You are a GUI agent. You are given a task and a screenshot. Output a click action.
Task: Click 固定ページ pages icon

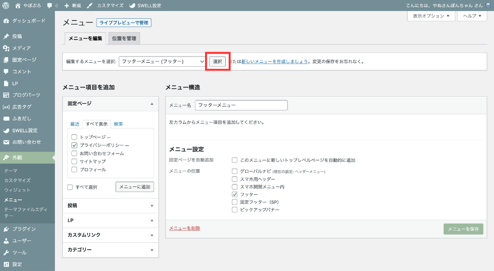pos(6,60)
